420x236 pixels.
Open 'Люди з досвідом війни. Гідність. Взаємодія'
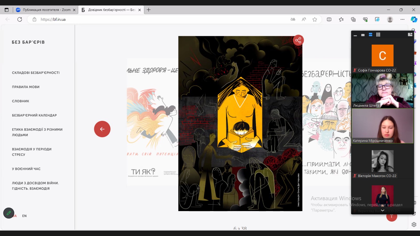click(35, 186)
